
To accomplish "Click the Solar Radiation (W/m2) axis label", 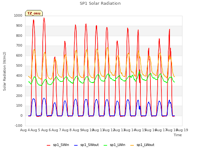I will coord(4,71).
